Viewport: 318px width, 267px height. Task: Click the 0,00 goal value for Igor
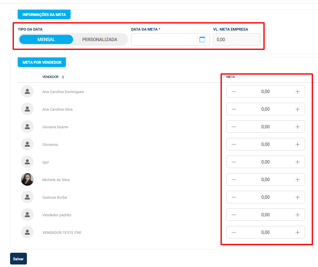tap(265, 162)
